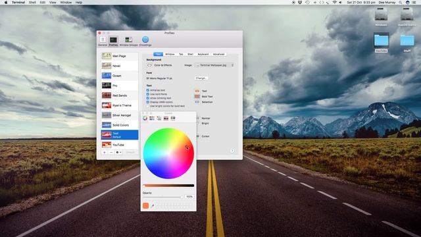Click the Opacity slider in Colors panel
This screenshot has height=237, width=421.
tap(162, 197)
